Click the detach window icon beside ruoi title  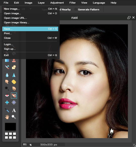[x=129, y=17]
